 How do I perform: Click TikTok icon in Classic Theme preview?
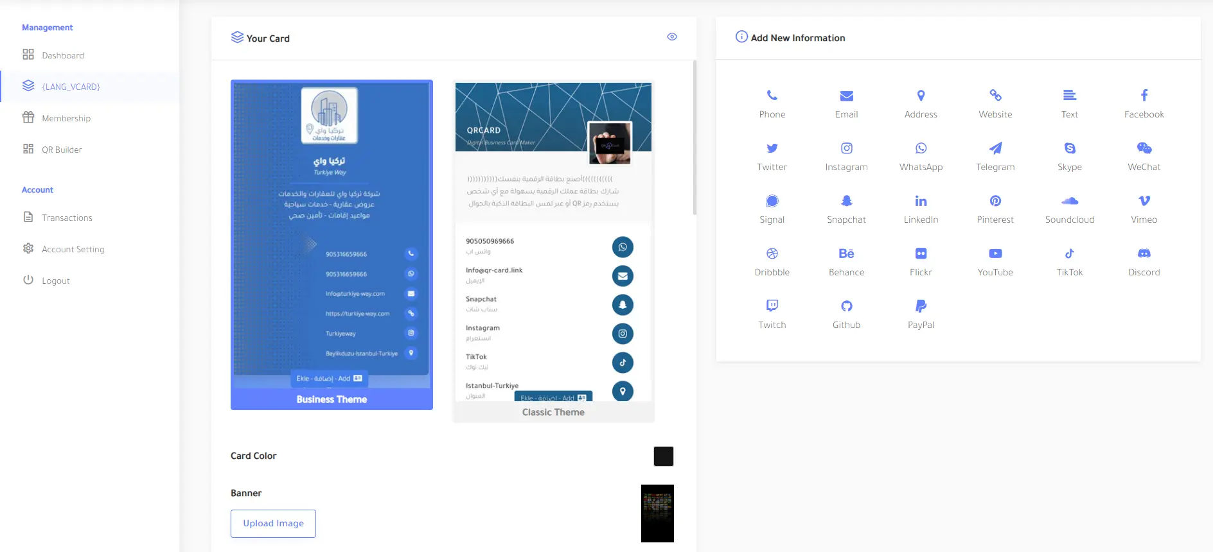[x=623, y=363]
